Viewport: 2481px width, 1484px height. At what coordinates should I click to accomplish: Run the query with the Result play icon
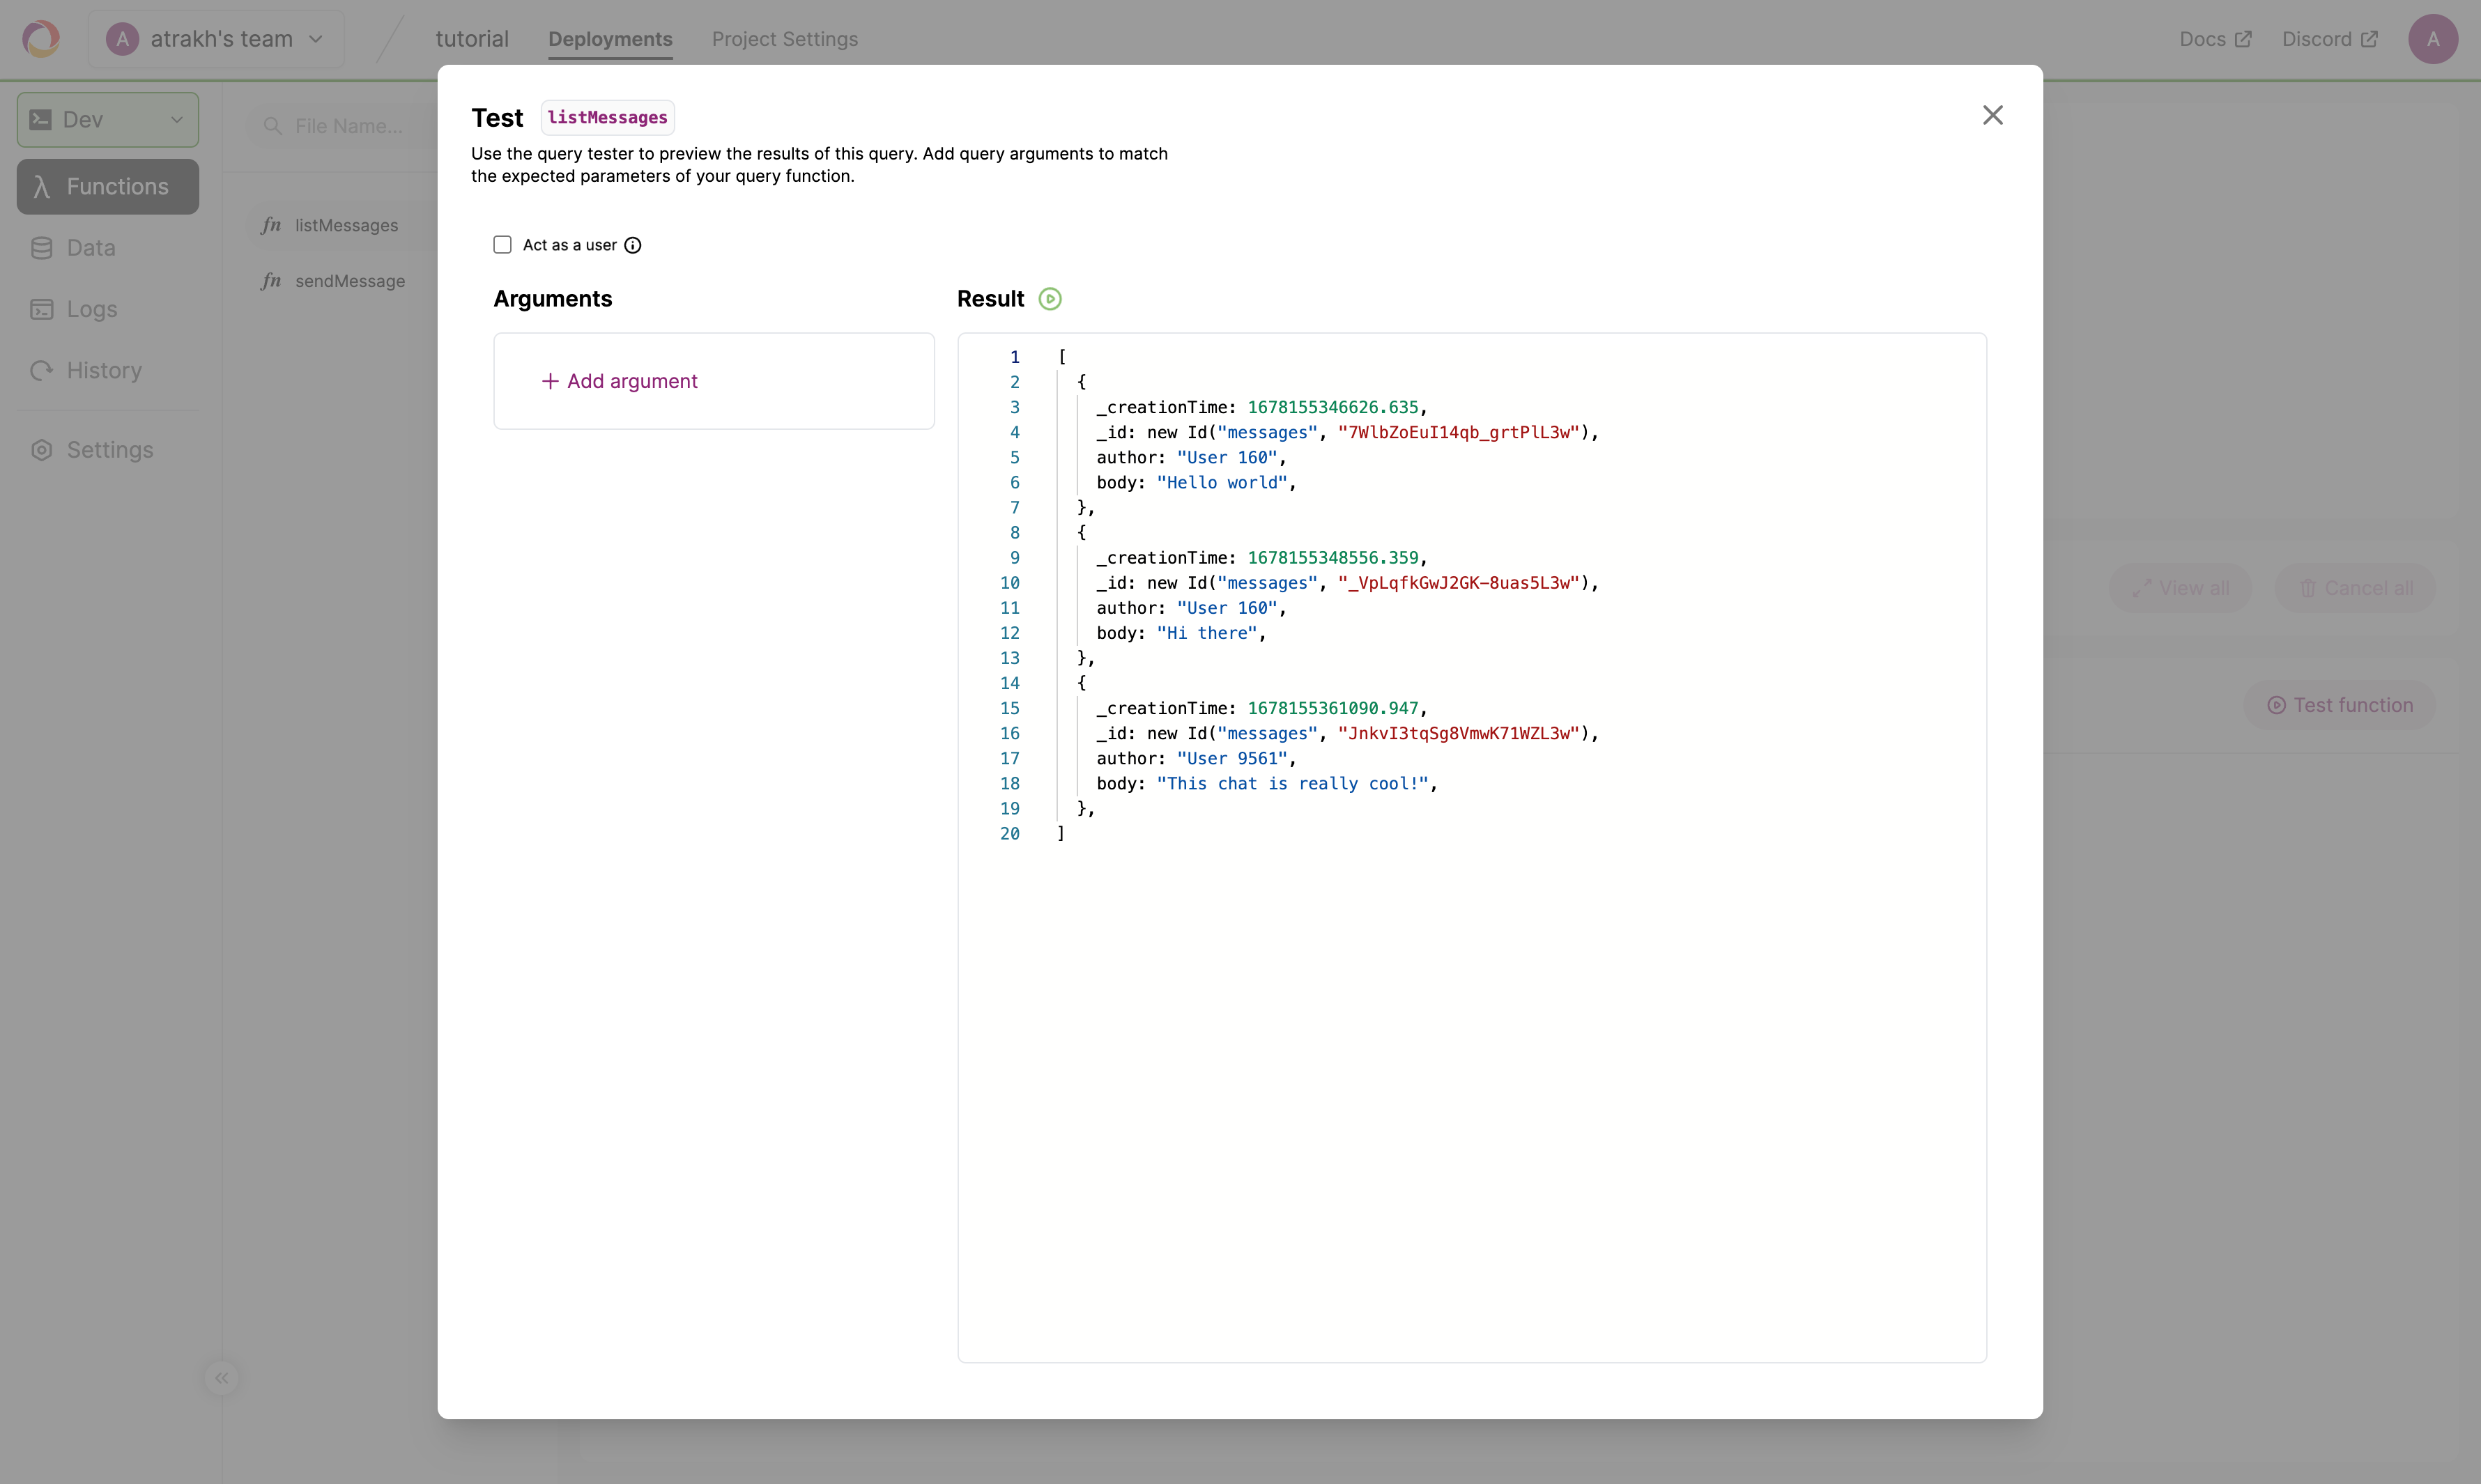1049,299
